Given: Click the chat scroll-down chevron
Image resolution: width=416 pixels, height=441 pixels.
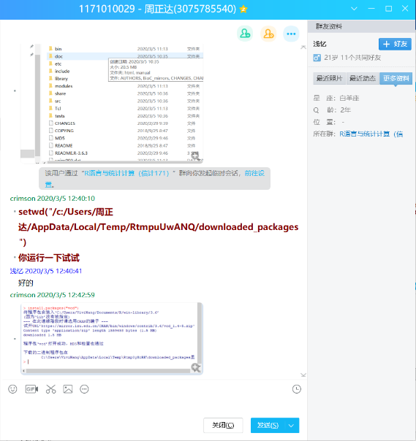Looking at the screenshot, I should [303, 375].
